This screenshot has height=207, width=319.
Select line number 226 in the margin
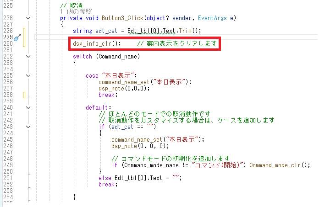pyautogui.click(x=8, y=18)
